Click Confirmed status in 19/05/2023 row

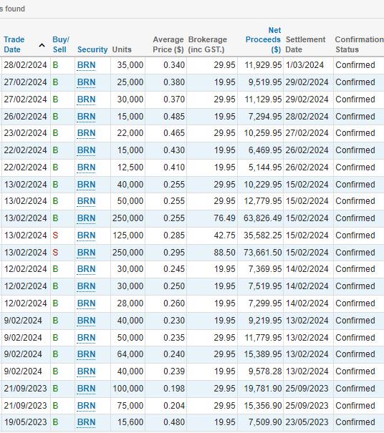tap(355, 422)
